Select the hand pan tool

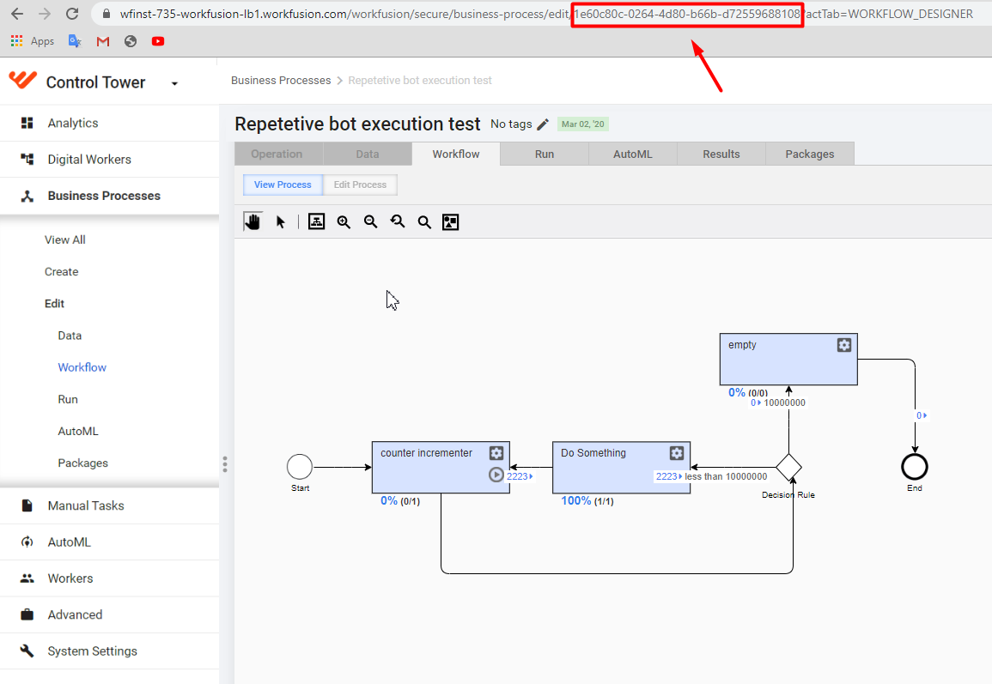(x=253, y=222)
